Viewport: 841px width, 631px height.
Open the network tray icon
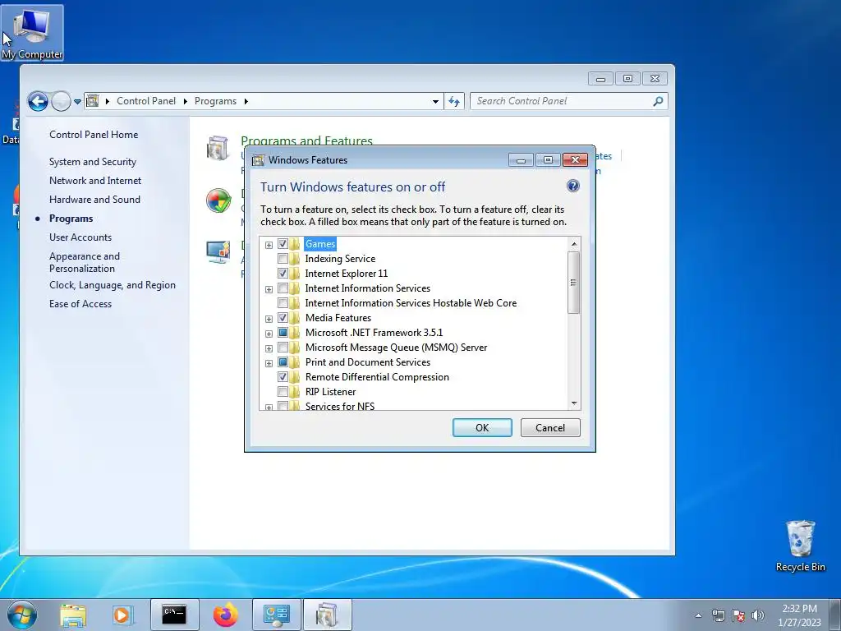[718, 615]
